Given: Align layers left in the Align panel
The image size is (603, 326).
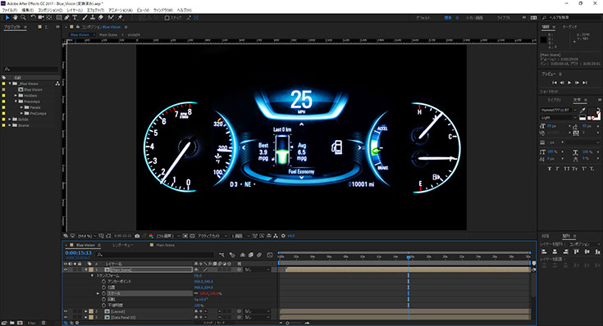Looking at the screenshot, I should pyautogui.click(x=544, y=252).
